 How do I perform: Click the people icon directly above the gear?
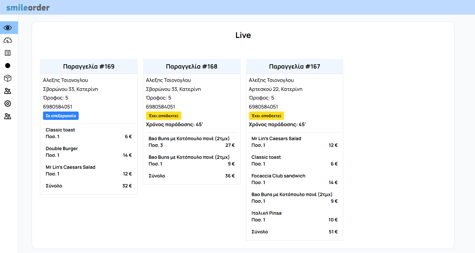click(x=8, y=91)
